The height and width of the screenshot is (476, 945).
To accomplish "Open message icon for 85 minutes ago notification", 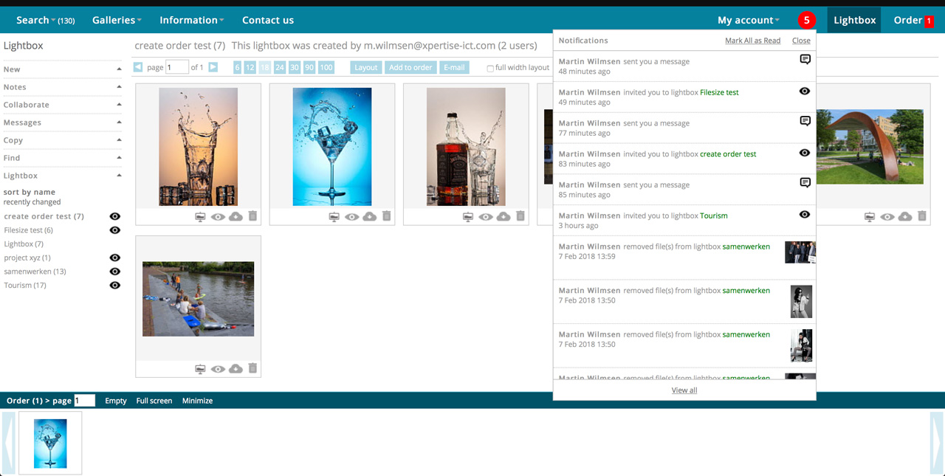I will pos(805,183).
